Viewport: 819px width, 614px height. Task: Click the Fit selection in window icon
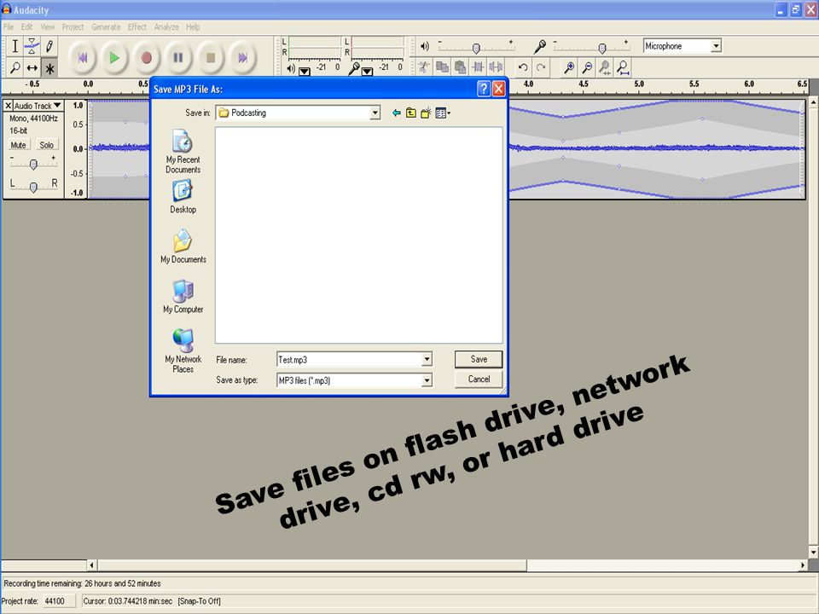(605, 67)
